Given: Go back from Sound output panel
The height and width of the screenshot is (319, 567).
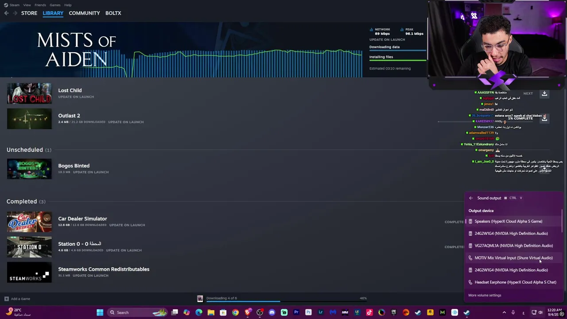Looking at the screenshot, I should click(x=471, y=198).
